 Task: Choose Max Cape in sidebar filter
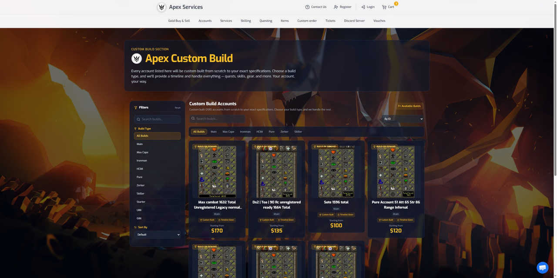click(x=157, y=152)
